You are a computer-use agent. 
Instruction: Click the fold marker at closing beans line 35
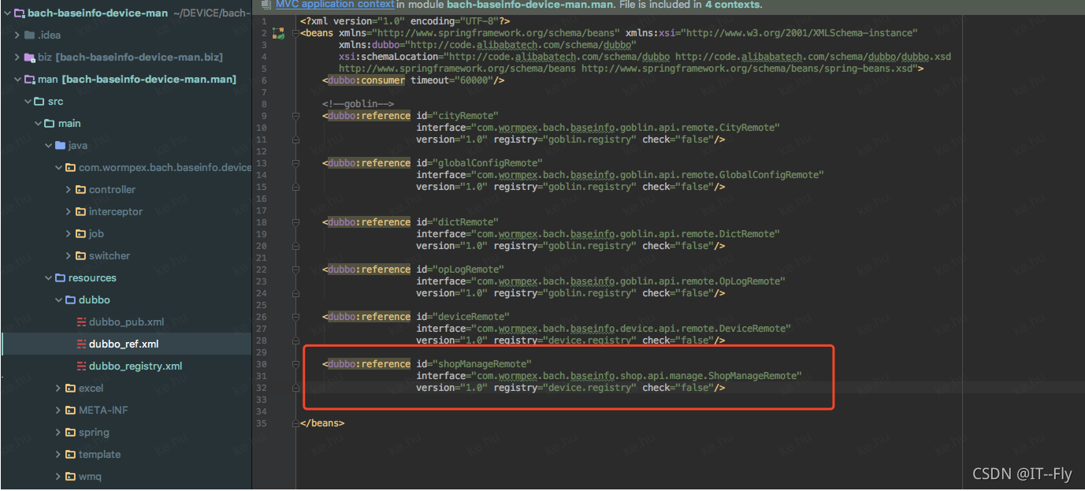coord(295,423)
